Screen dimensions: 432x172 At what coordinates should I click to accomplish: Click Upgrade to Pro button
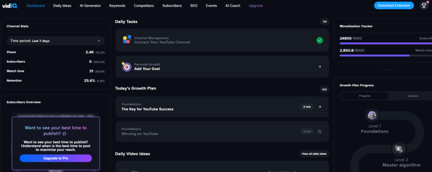click(x=56, y=158)
